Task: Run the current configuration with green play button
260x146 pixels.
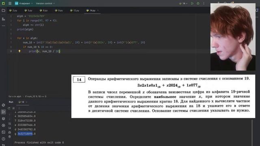Action: (192, 3)
